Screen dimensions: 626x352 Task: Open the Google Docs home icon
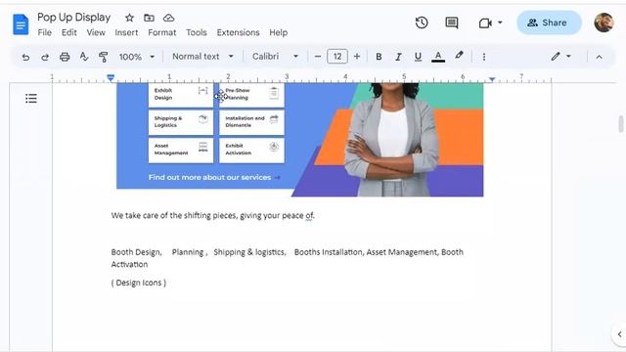(21, 24)
